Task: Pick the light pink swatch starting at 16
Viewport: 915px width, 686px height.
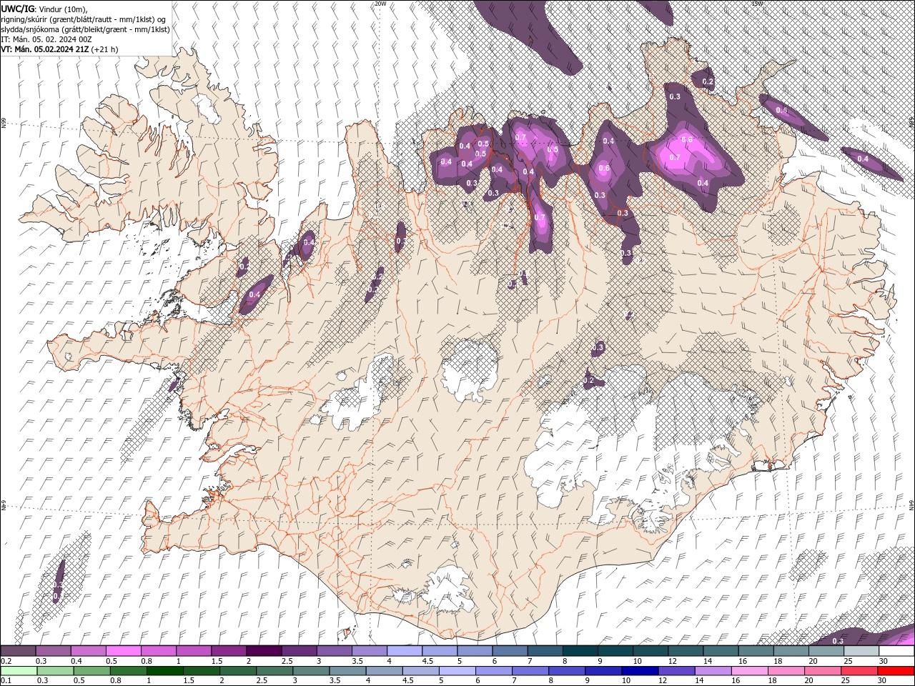Action: (x=750, y=671)
